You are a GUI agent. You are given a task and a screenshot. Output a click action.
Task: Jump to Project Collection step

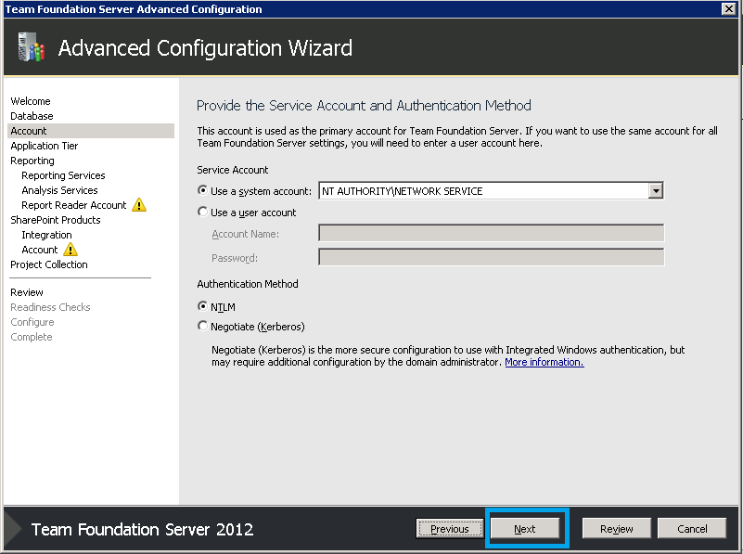[49, 264]
